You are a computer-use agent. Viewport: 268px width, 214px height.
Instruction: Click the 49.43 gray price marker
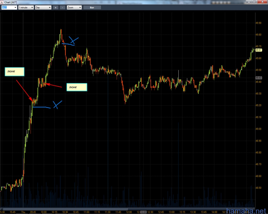pyautogui.click(x=259, y=78)
